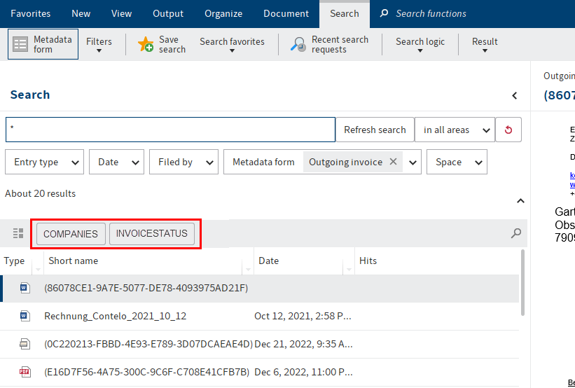The image size is (575, 388).
Task: Click the magnifier icon in filter bar
Action: point(516,233)
